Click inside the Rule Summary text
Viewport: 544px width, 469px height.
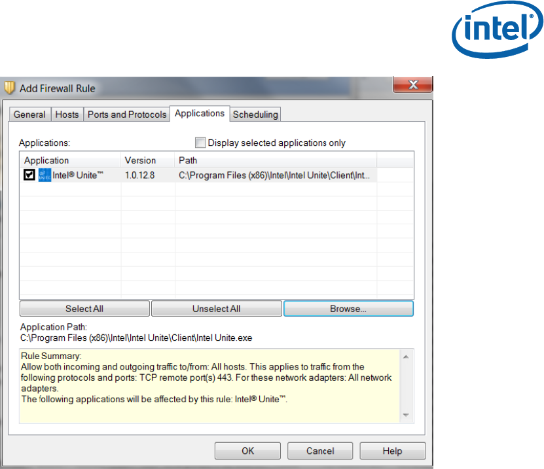[x=209, y=386]
